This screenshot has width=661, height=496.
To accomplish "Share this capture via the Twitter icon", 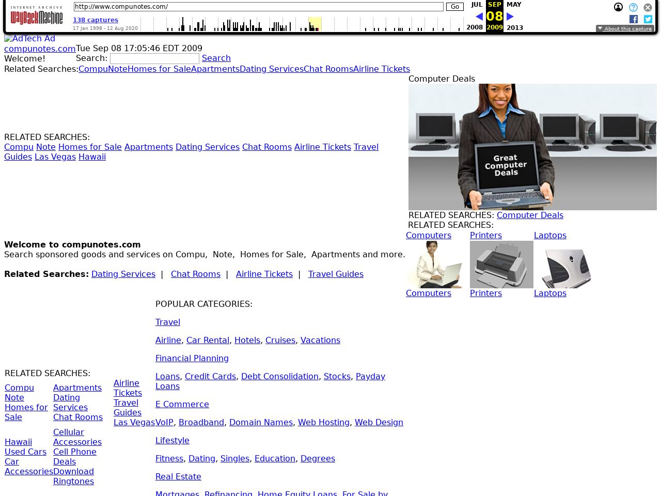I will point(648,19).
